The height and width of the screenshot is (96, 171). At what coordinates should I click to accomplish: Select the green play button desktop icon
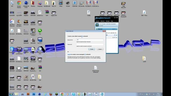(x=40, y=31)
